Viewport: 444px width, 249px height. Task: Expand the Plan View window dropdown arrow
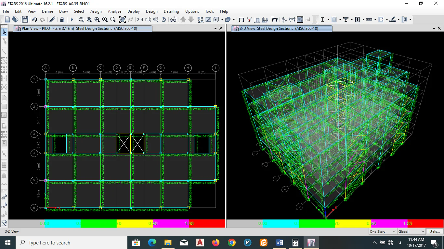point(215,29)
